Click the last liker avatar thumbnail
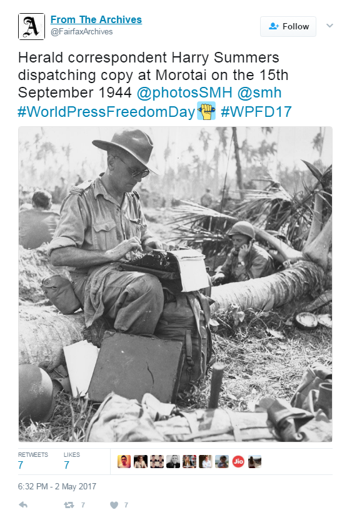Viewport: 352px width, 515px height. [x=254, y=461]
